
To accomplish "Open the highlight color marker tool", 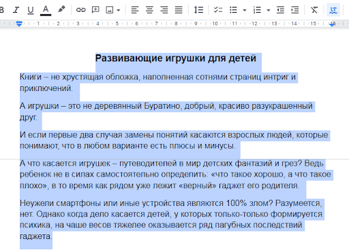I will [61, 10].
